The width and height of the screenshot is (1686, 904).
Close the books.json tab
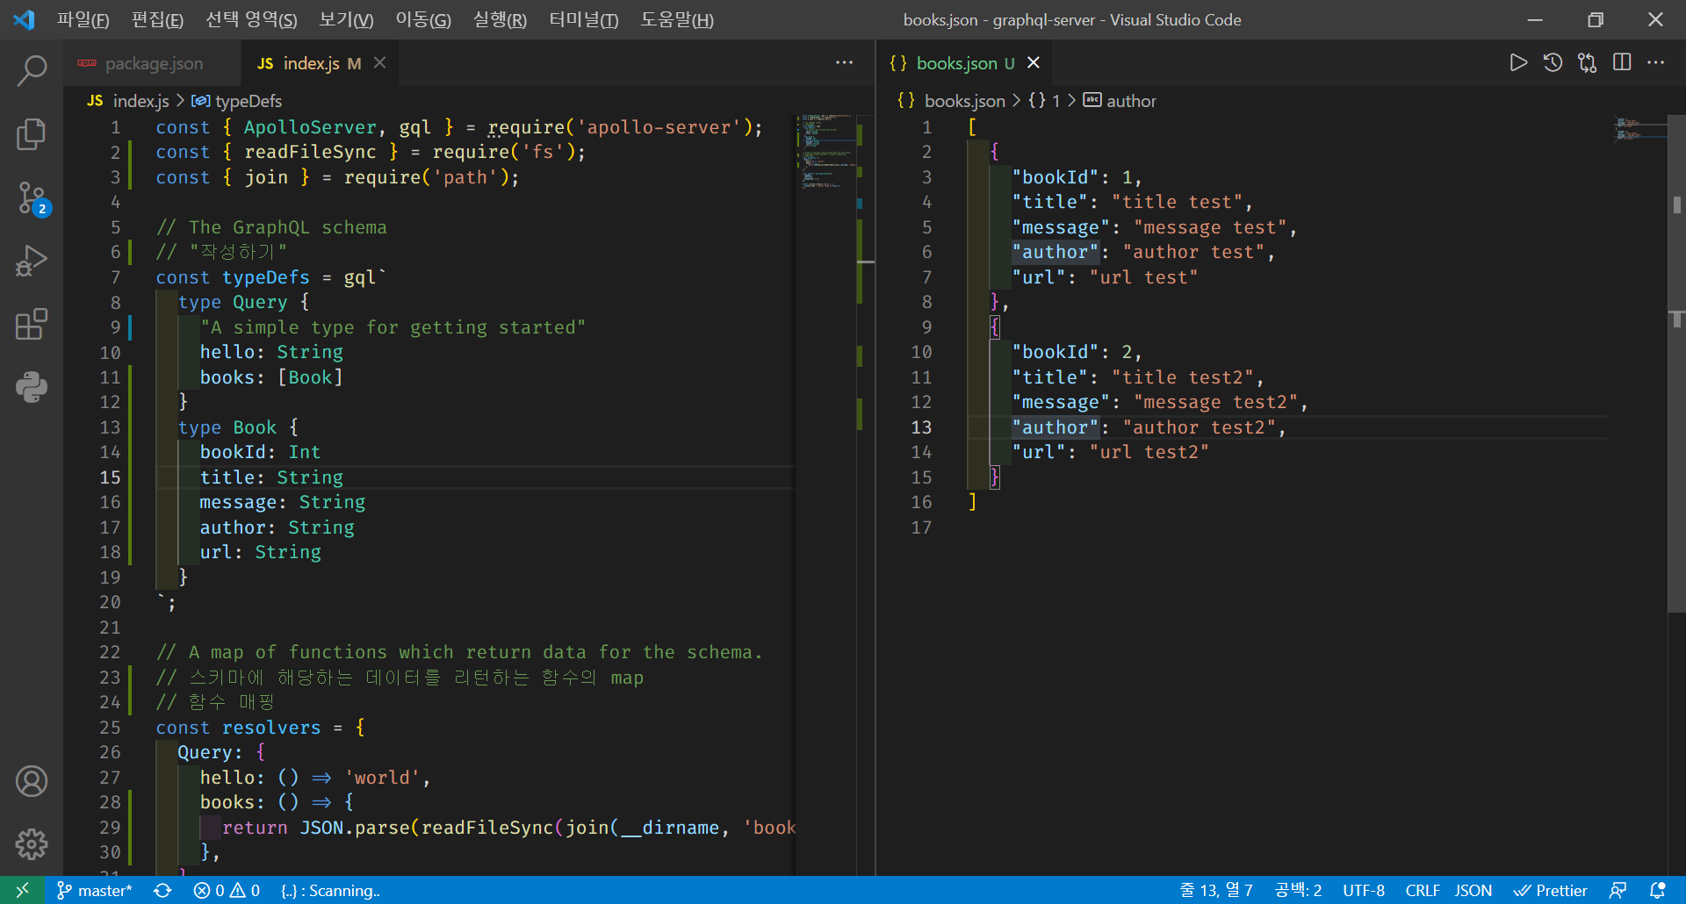tap(1034, 62)
